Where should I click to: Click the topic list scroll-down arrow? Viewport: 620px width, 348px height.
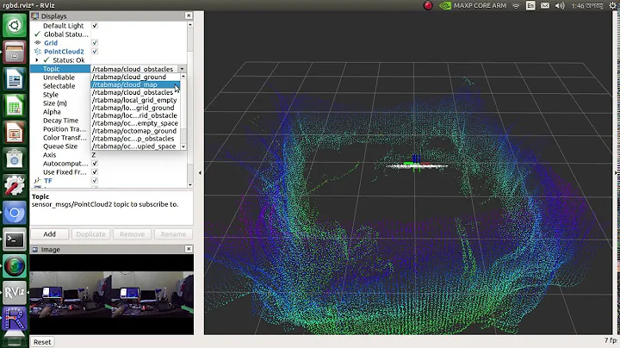click(183, 146)
